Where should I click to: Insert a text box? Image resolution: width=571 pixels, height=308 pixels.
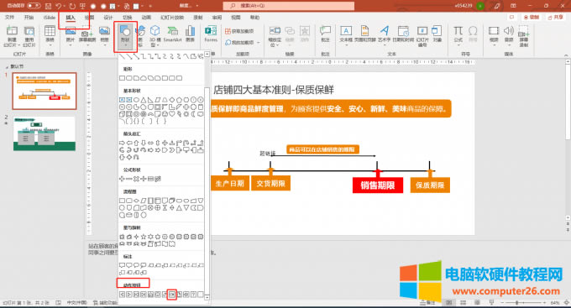tap(346, 34)
